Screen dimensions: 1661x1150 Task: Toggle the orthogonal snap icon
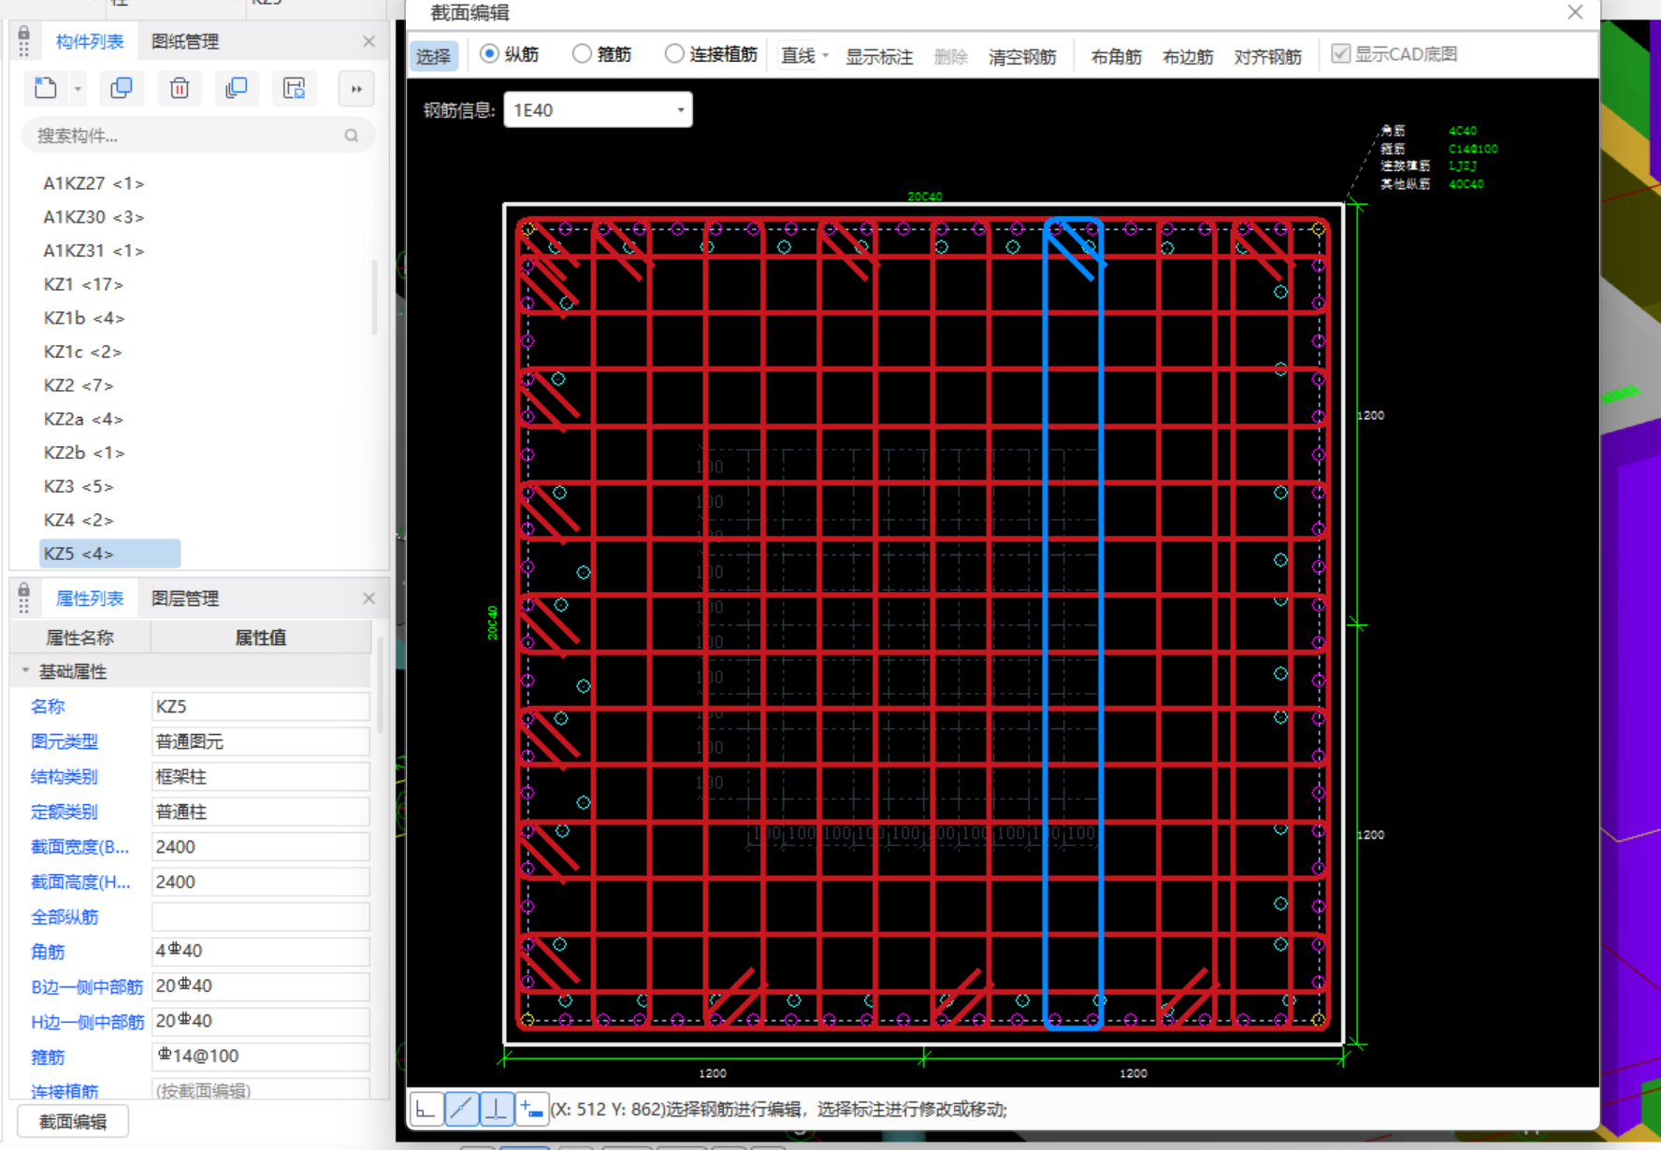pos(426,1110)
